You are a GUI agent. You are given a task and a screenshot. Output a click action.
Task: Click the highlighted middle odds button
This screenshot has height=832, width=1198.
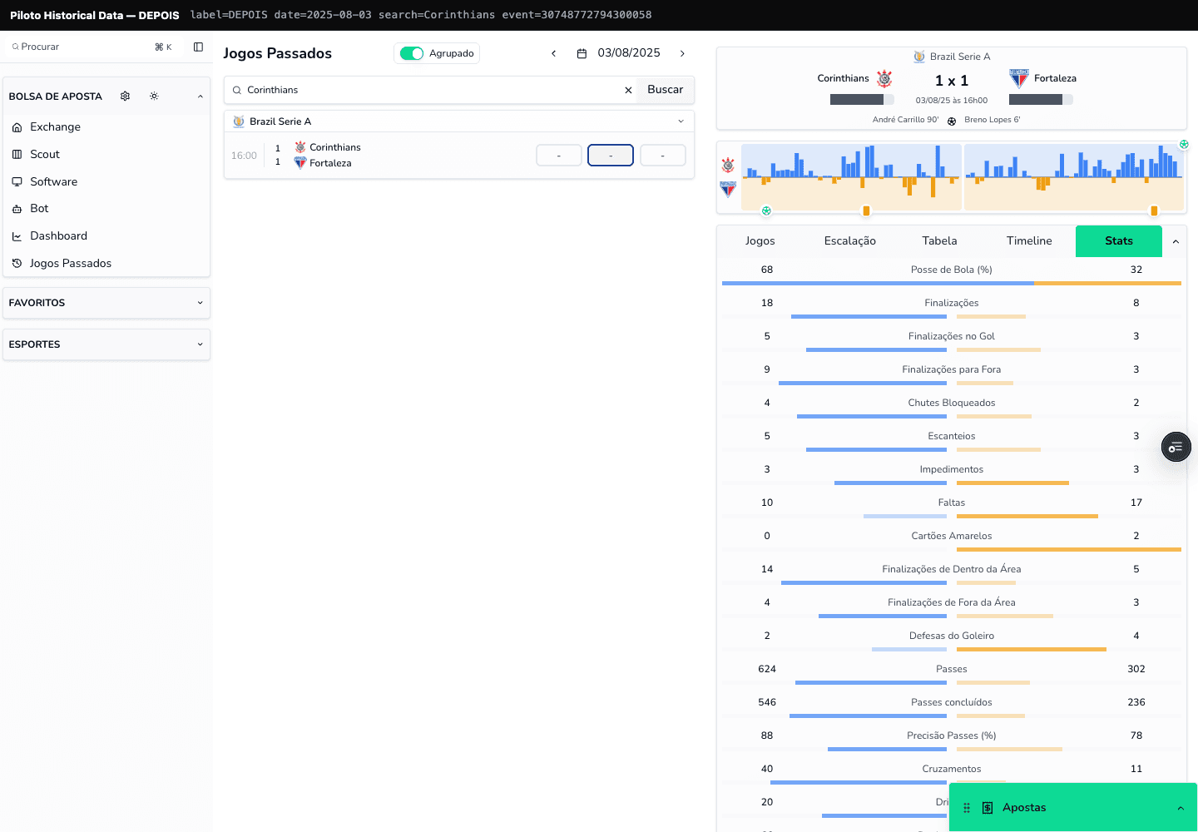click(611, 156)
